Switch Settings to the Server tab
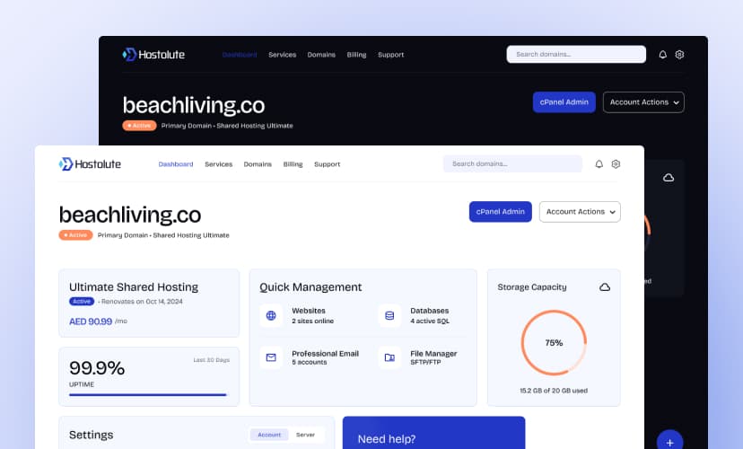The width and height of the screenshot is (743, 449). pyautogui.click(x=305, y=435)
